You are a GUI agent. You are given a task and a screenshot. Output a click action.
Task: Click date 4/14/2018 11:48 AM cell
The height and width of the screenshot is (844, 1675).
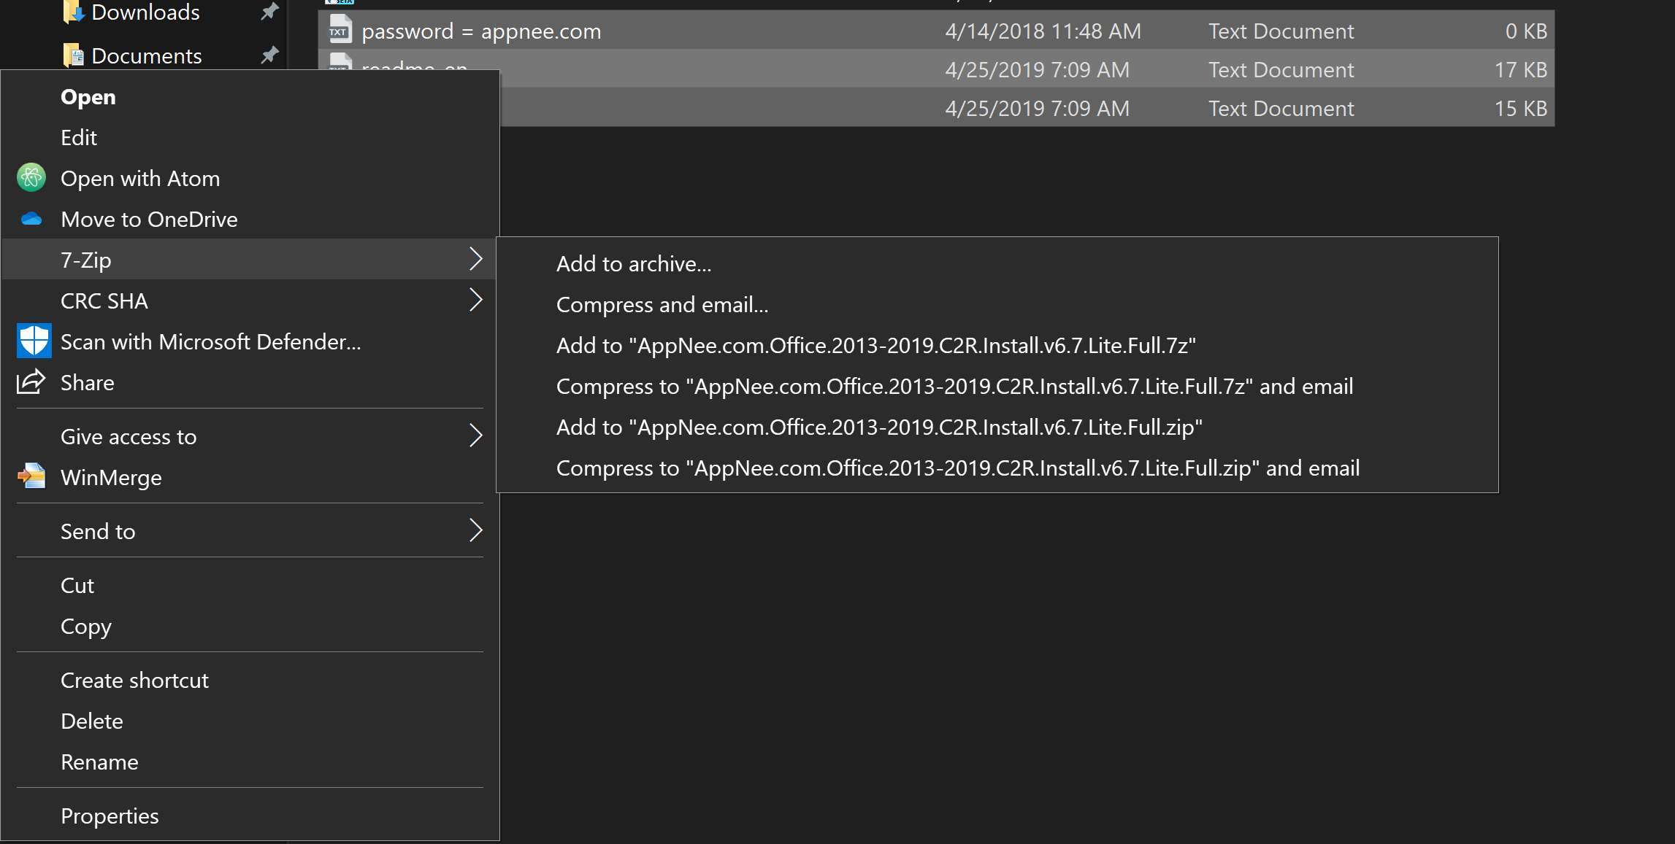pos(1043,31)
